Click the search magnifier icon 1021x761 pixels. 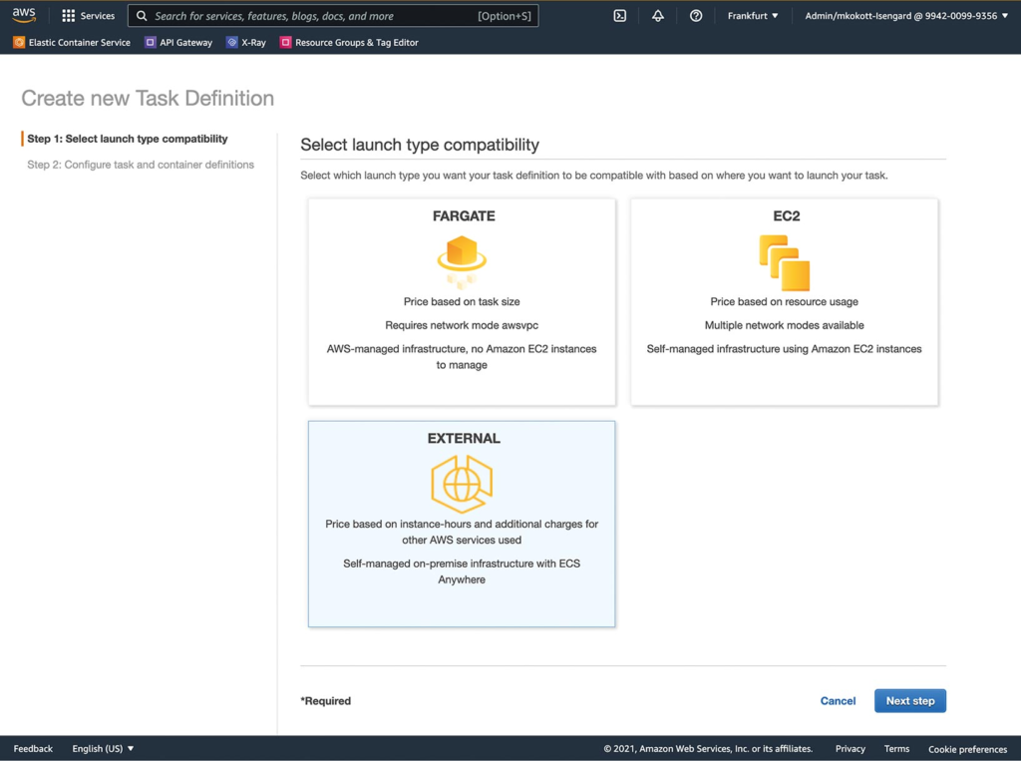[x=142, y=16]
